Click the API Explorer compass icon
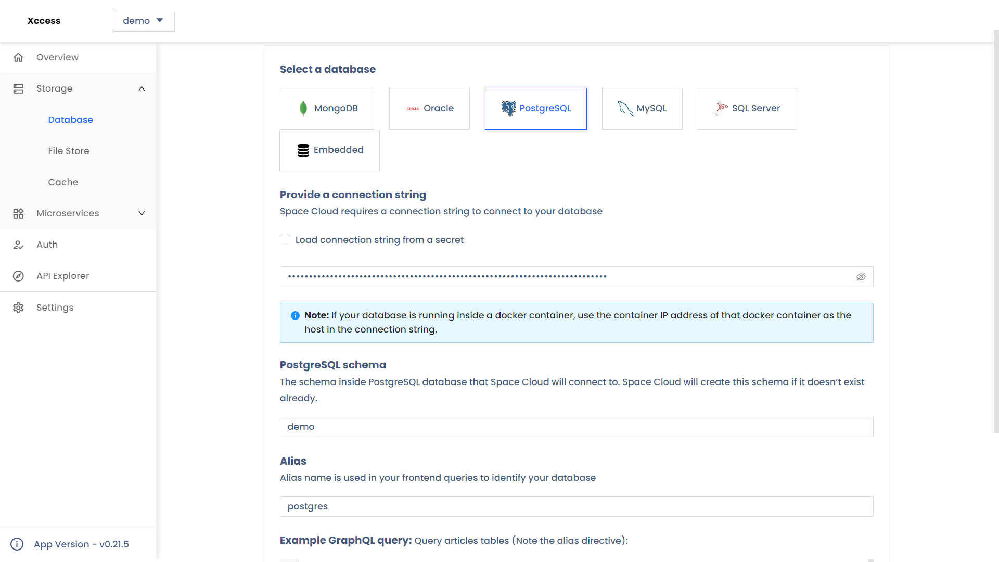This screenshot has width=999, height=562. coord(18,276)
